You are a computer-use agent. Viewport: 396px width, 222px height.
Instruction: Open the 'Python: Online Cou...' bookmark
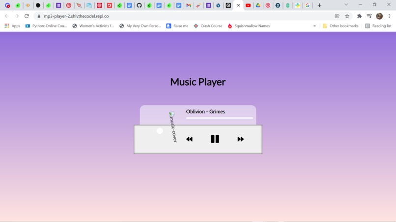point(46,25)
